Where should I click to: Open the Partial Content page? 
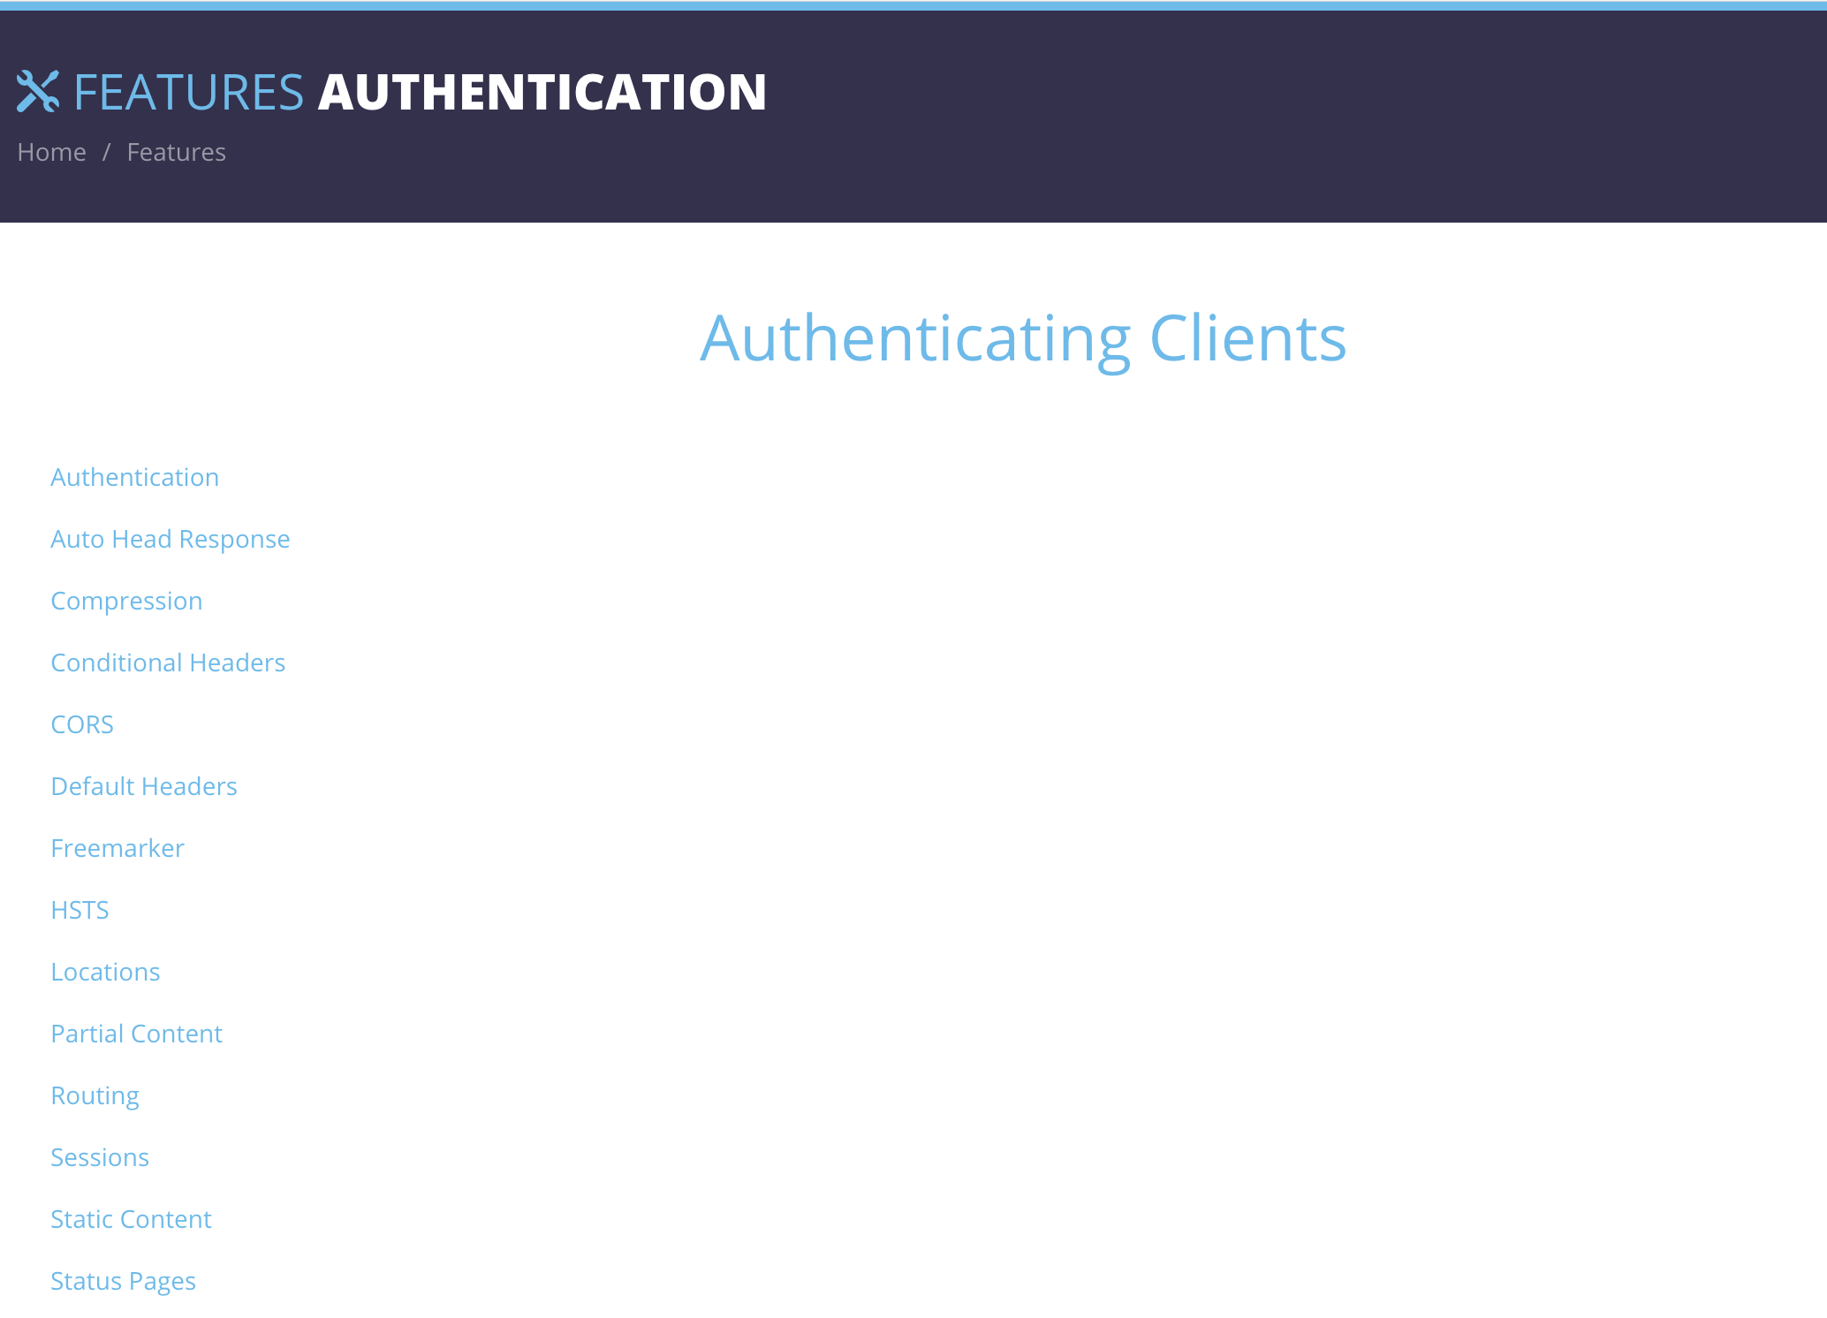point(136,1033)
